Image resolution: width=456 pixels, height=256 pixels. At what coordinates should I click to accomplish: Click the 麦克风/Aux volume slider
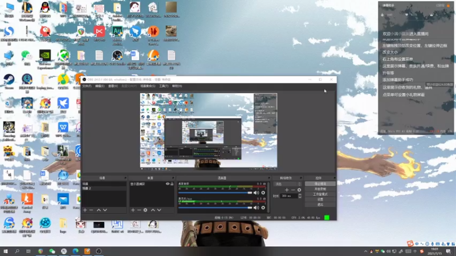(x=215, y=208)
